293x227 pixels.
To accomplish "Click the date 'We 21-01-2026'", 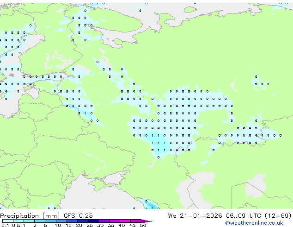I will pos(195,216).
